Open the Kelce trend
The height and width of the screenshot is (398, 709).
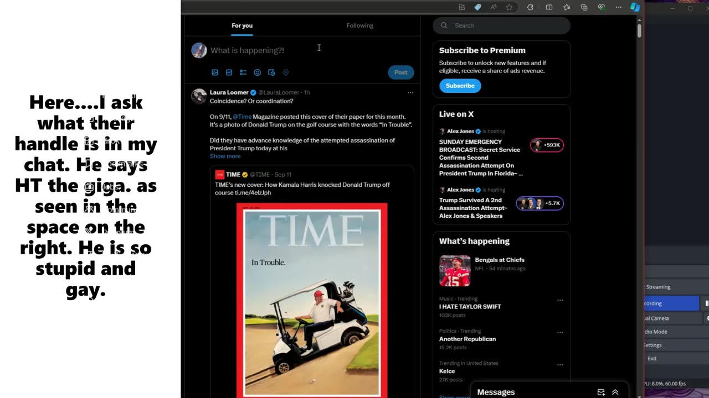coord(447,371)
